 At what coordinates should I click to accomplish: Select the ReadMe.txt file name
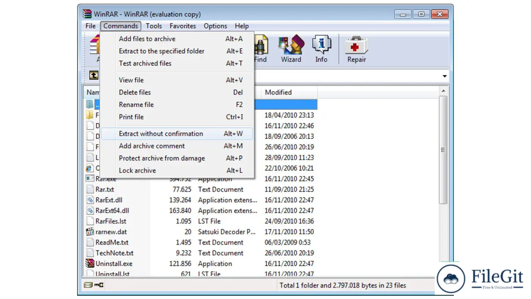click(x=112, y=242)
